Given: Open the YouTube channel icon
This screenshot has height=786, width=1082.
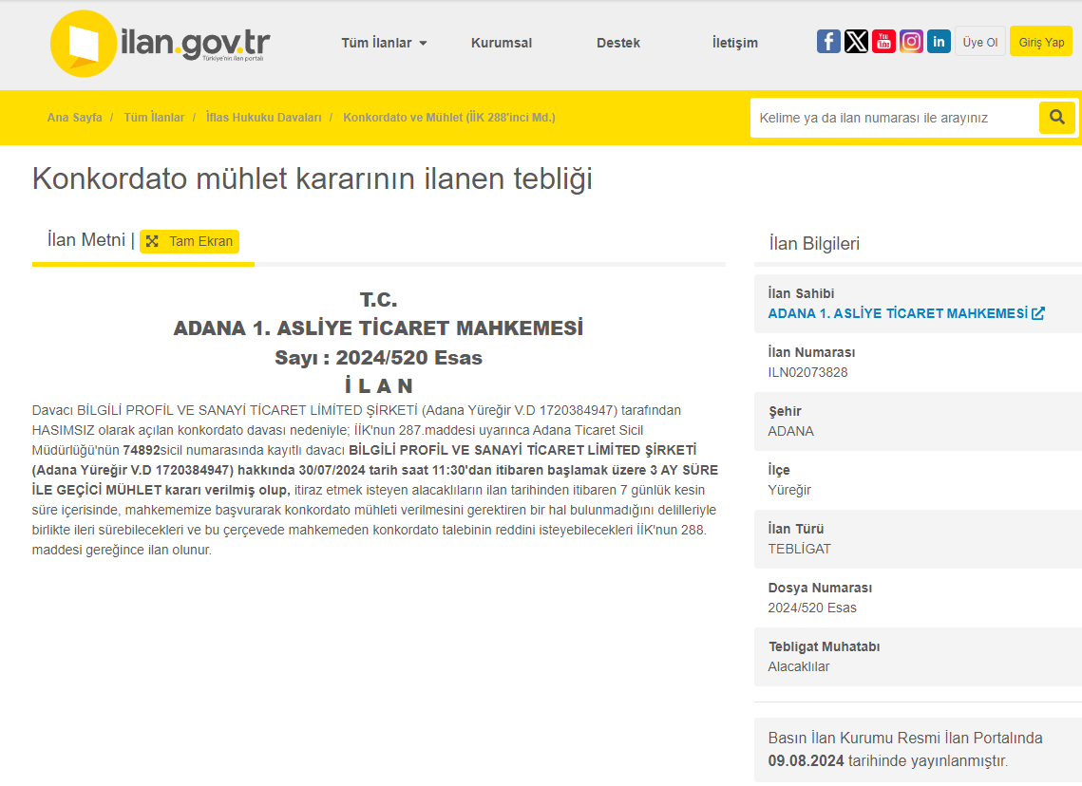Looking at the screenshot, I should (883, 42).
